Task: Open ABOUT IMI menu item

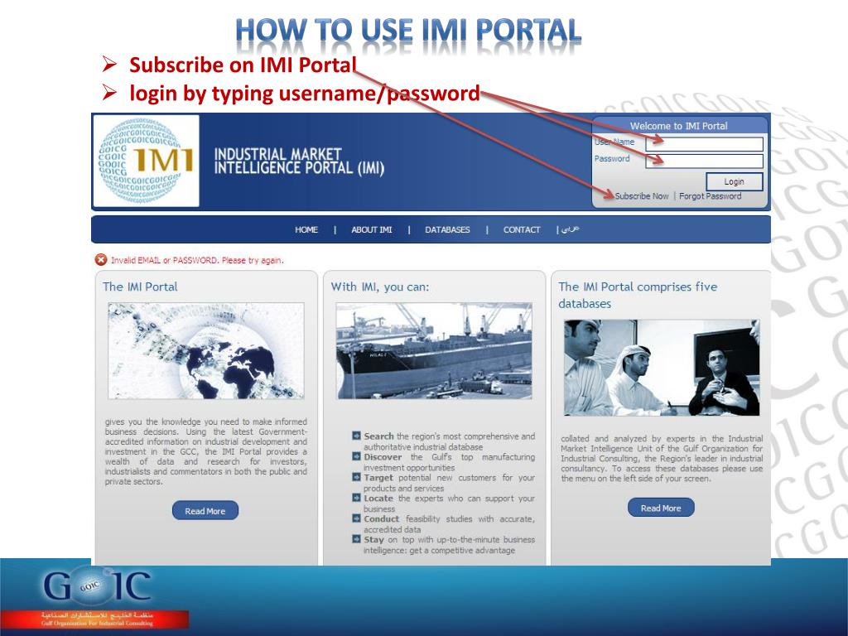Action: click(x=372, y=230)
